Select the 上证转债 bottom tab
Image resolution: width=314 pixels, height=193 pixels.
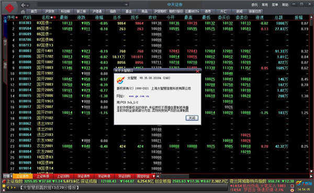43,176
